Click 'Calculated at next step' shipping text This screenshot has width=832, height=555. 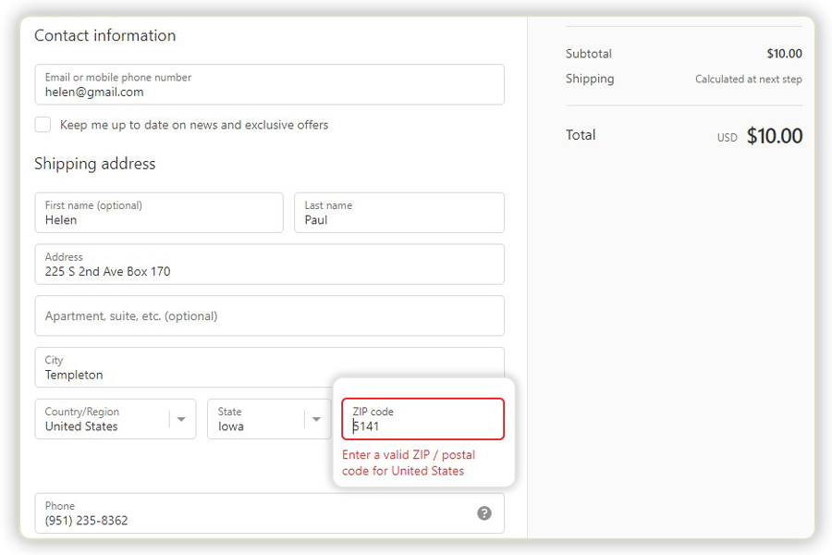coord(748,80)
